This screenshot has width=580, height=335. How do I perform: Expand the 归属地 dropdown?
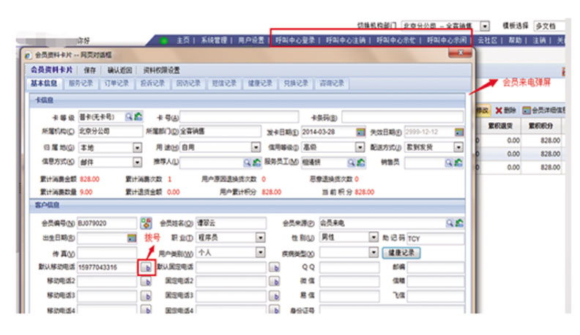(x=137, y=147)
